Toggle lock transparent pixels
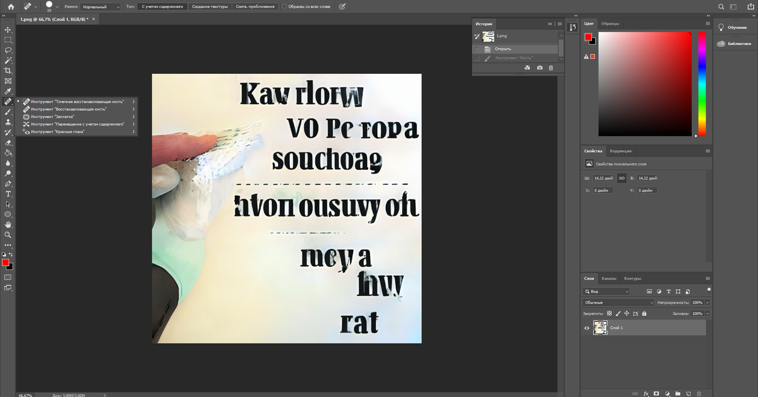 click(609, 313)
